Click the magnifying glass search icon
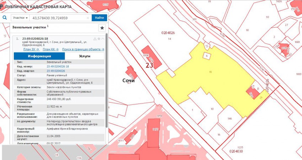This screenshot has height=160, width=302. [5, 18]
